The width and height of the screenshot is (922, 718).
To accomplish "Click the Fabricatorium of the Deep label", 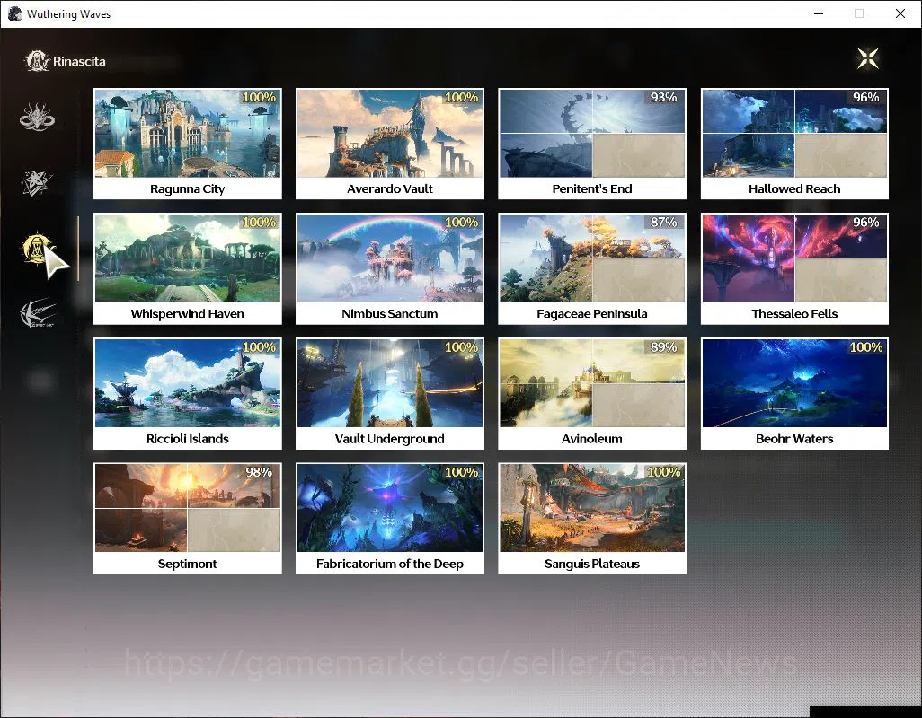I will point(390,565).
